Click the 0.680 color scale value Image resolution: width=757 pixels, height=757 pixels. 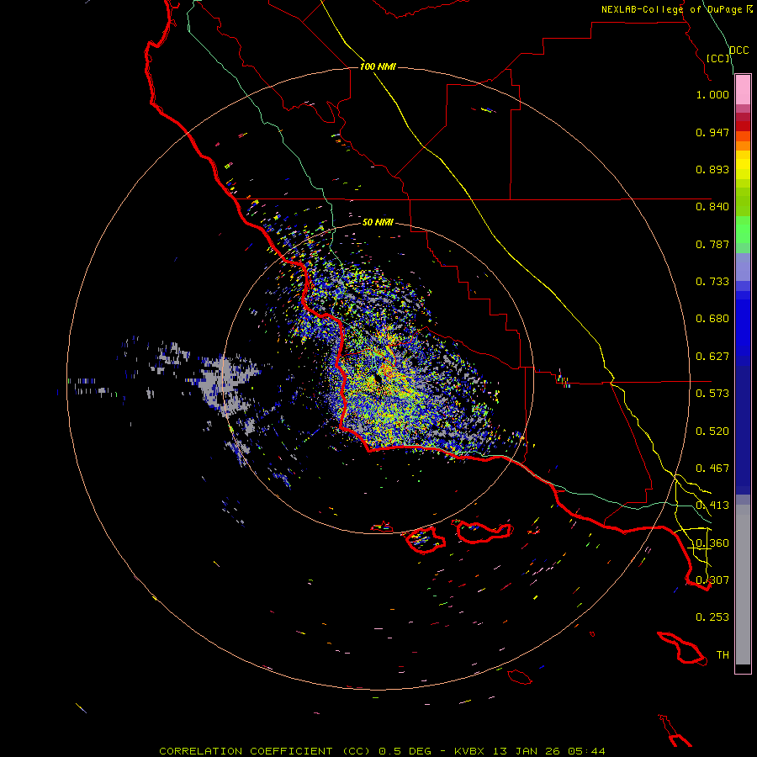712,319
